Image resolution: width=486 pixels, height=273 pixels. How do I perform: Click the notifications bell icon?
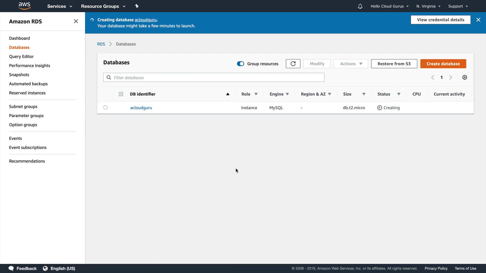click(x=360, y=6)
